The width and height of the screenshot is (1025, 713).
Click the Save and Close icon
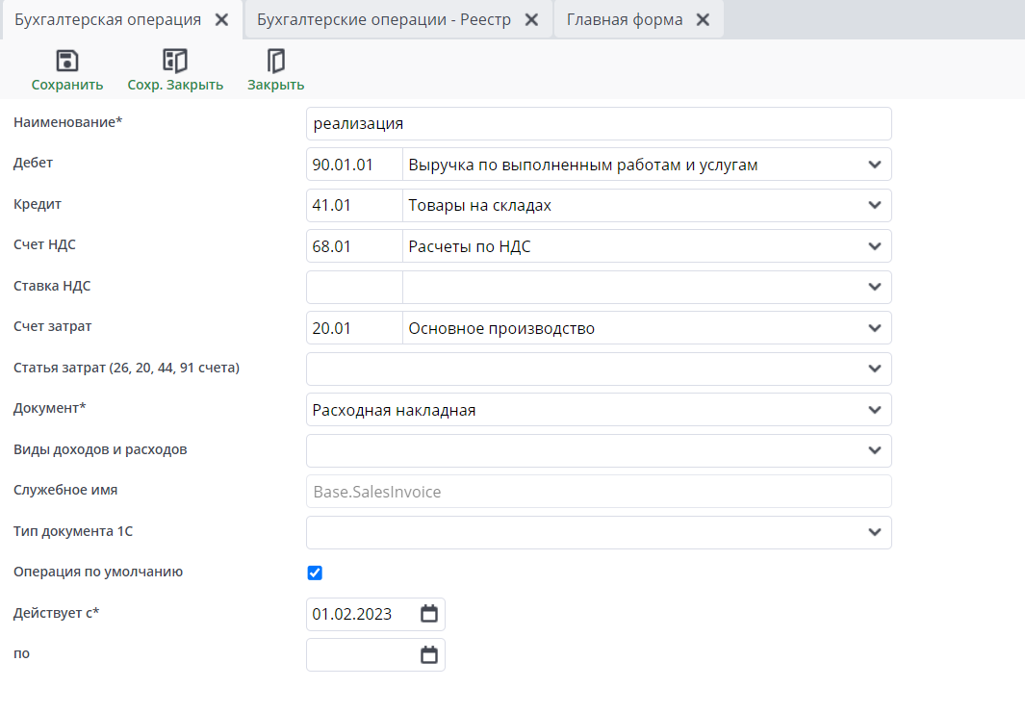coord(175,62)
